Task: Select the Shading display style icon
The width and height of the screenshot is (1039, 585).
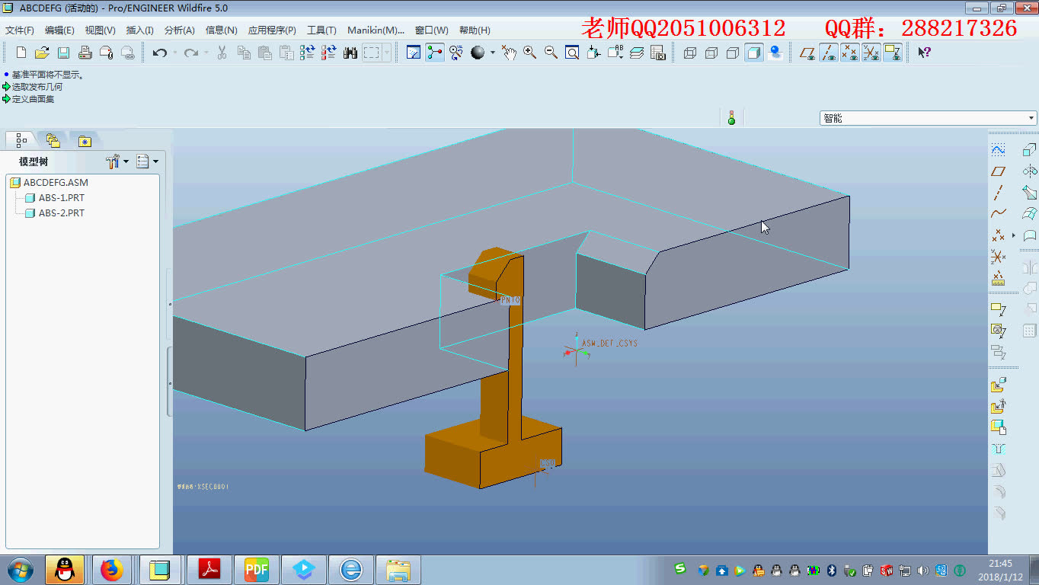Action: tap(754, 53)
